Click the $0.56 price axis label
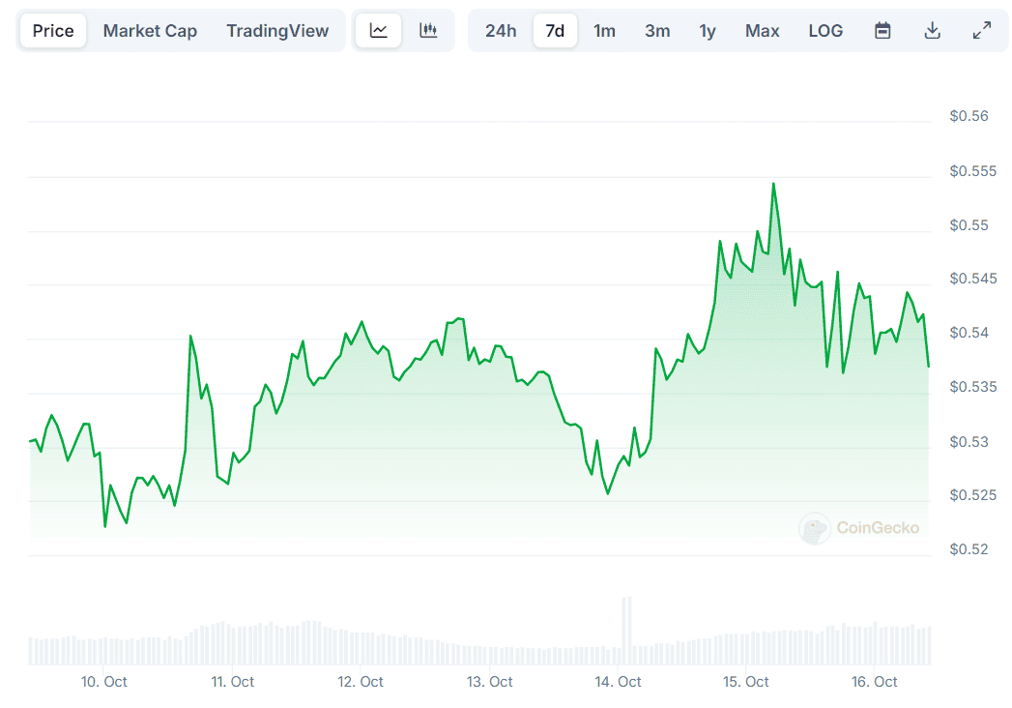Screen dimensions: 1012x708 pyautogui.click(x=969, y=116)
